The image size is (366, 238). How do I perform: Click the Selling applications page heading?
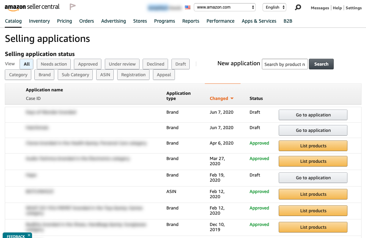pos(47,39)
